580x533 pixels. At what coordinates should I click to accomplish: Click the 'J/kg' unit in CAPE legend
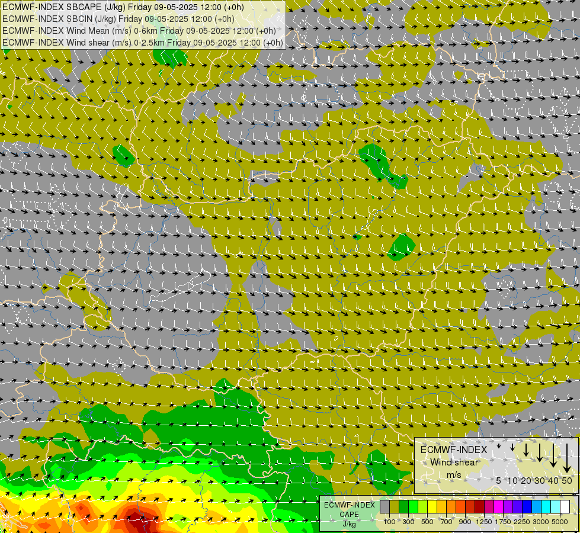click(x=349, y=524)
